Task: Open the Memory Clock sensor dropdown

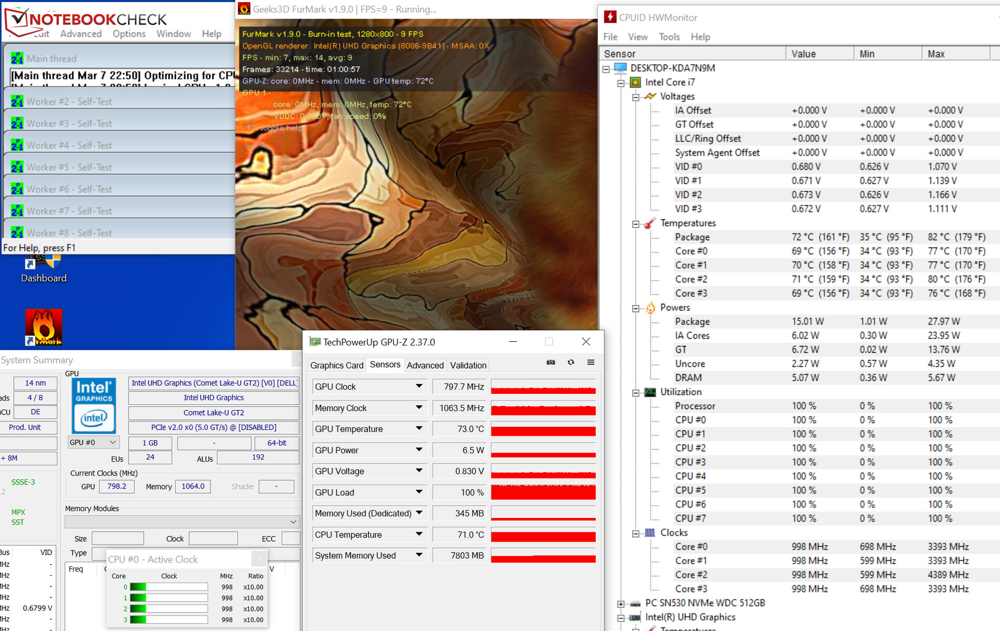Action: pyautogui.click(x=419, y=408)
